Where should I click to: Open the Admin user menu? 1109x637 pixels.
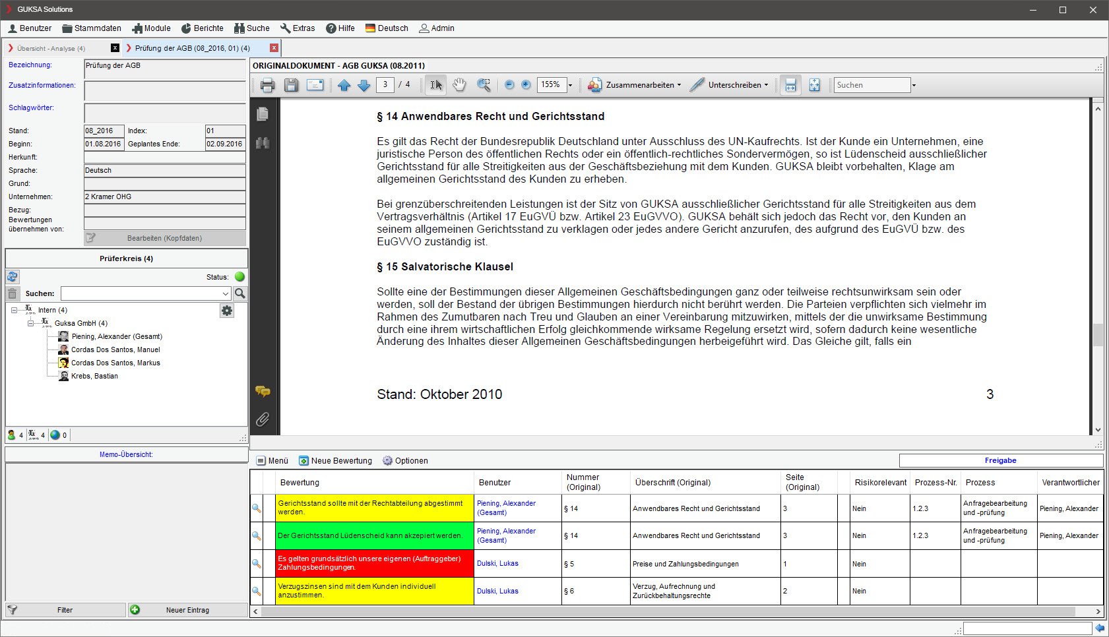click(x=437, y=28)
